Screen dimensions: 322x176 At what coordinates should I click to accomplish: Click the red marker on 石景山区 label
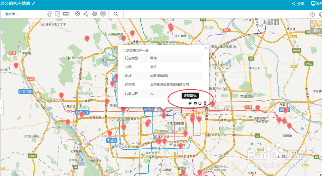point(82,114)
